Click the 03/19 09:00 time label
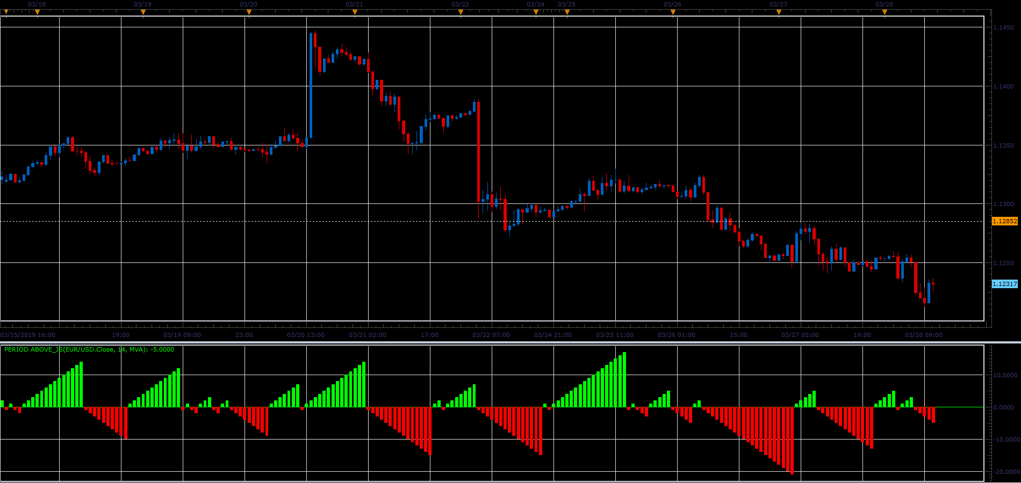 tap(182, 335)
